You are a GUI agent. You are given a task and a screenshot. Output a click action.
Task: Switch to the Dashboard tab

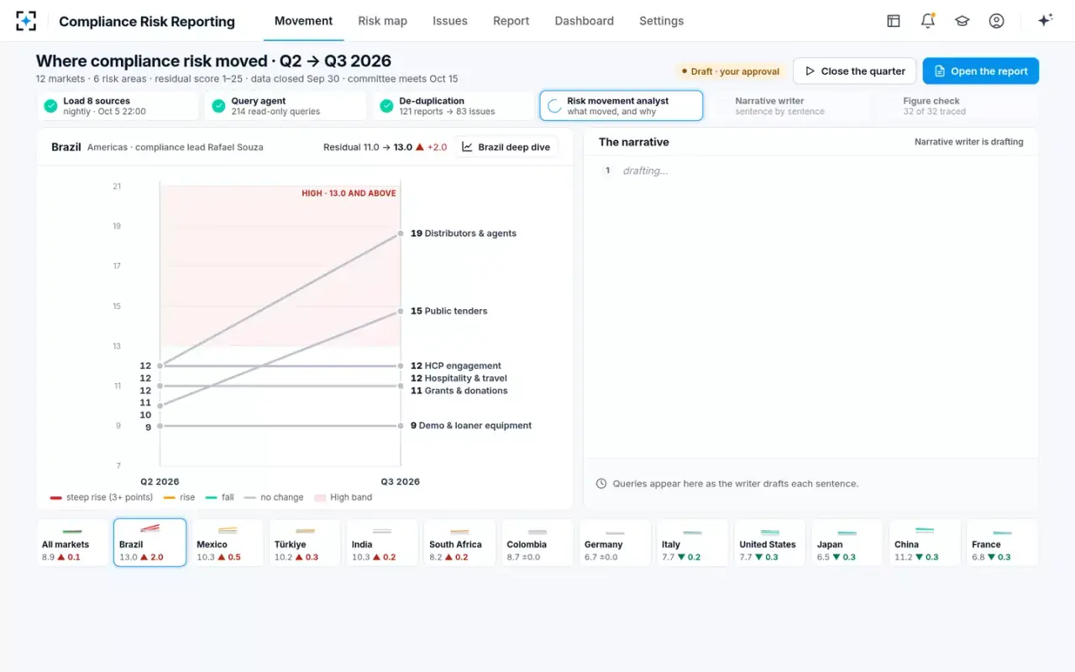click(585, 21)
